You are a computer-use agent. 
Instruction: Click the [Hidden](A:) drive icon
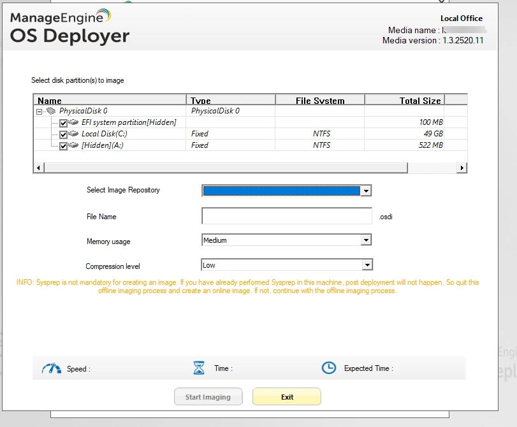pos(73,145)
